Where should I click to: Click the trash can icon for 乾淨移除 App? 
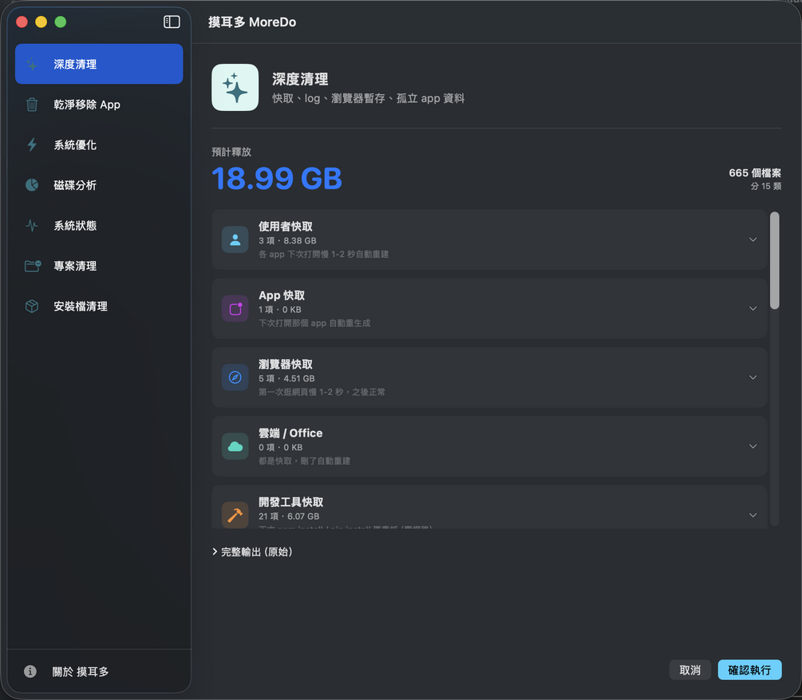coord(32,105)
